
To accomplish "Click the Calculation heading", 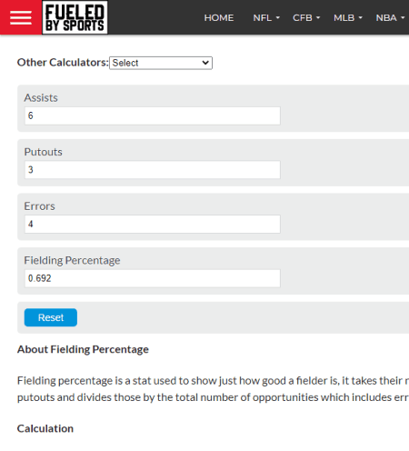I will (45, 428).
